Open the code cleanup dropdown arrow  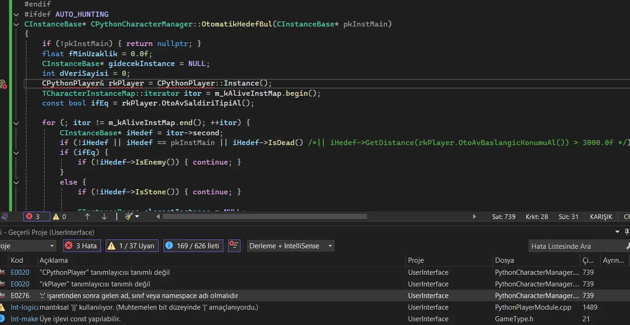[137, 217]
